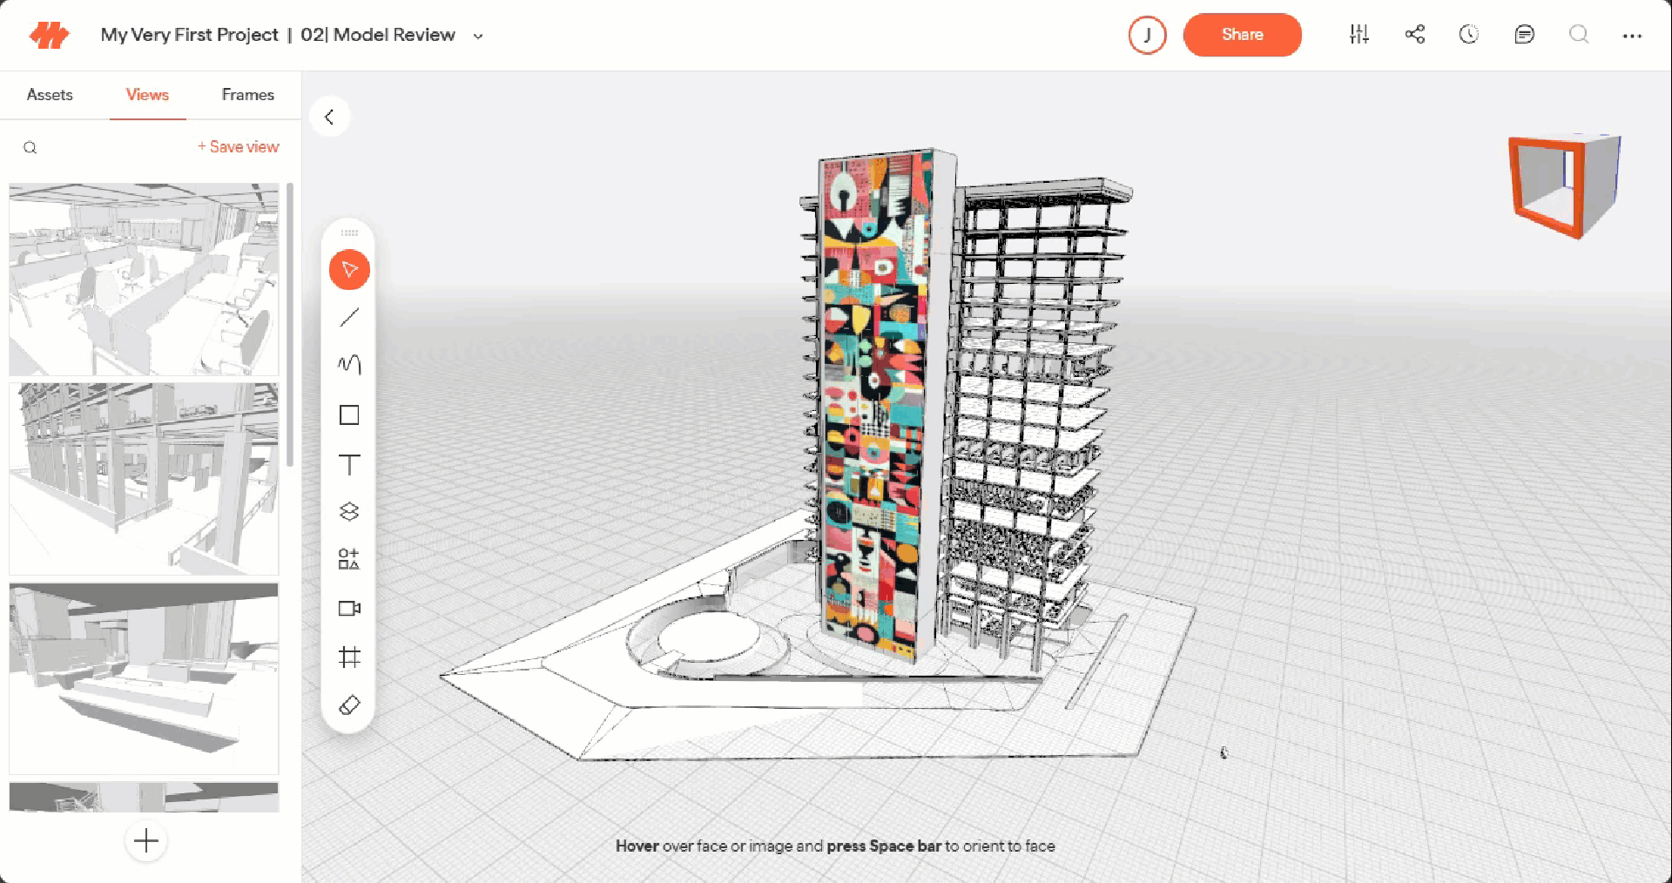The height and width of the screenshot is (883, 1672).
Task: Click the share network icon
Action: click(1415, 35)
